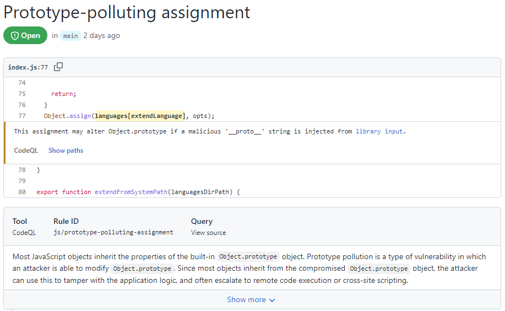This screenshot has height=311, width=505.
Task: Follow the library input link
Action: click(x=380, y=131)
